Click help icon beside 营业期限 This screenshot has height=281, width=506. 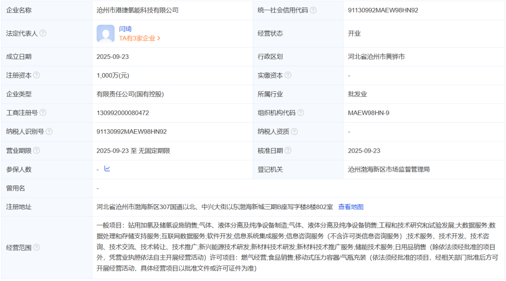click(x=37, y=150)
